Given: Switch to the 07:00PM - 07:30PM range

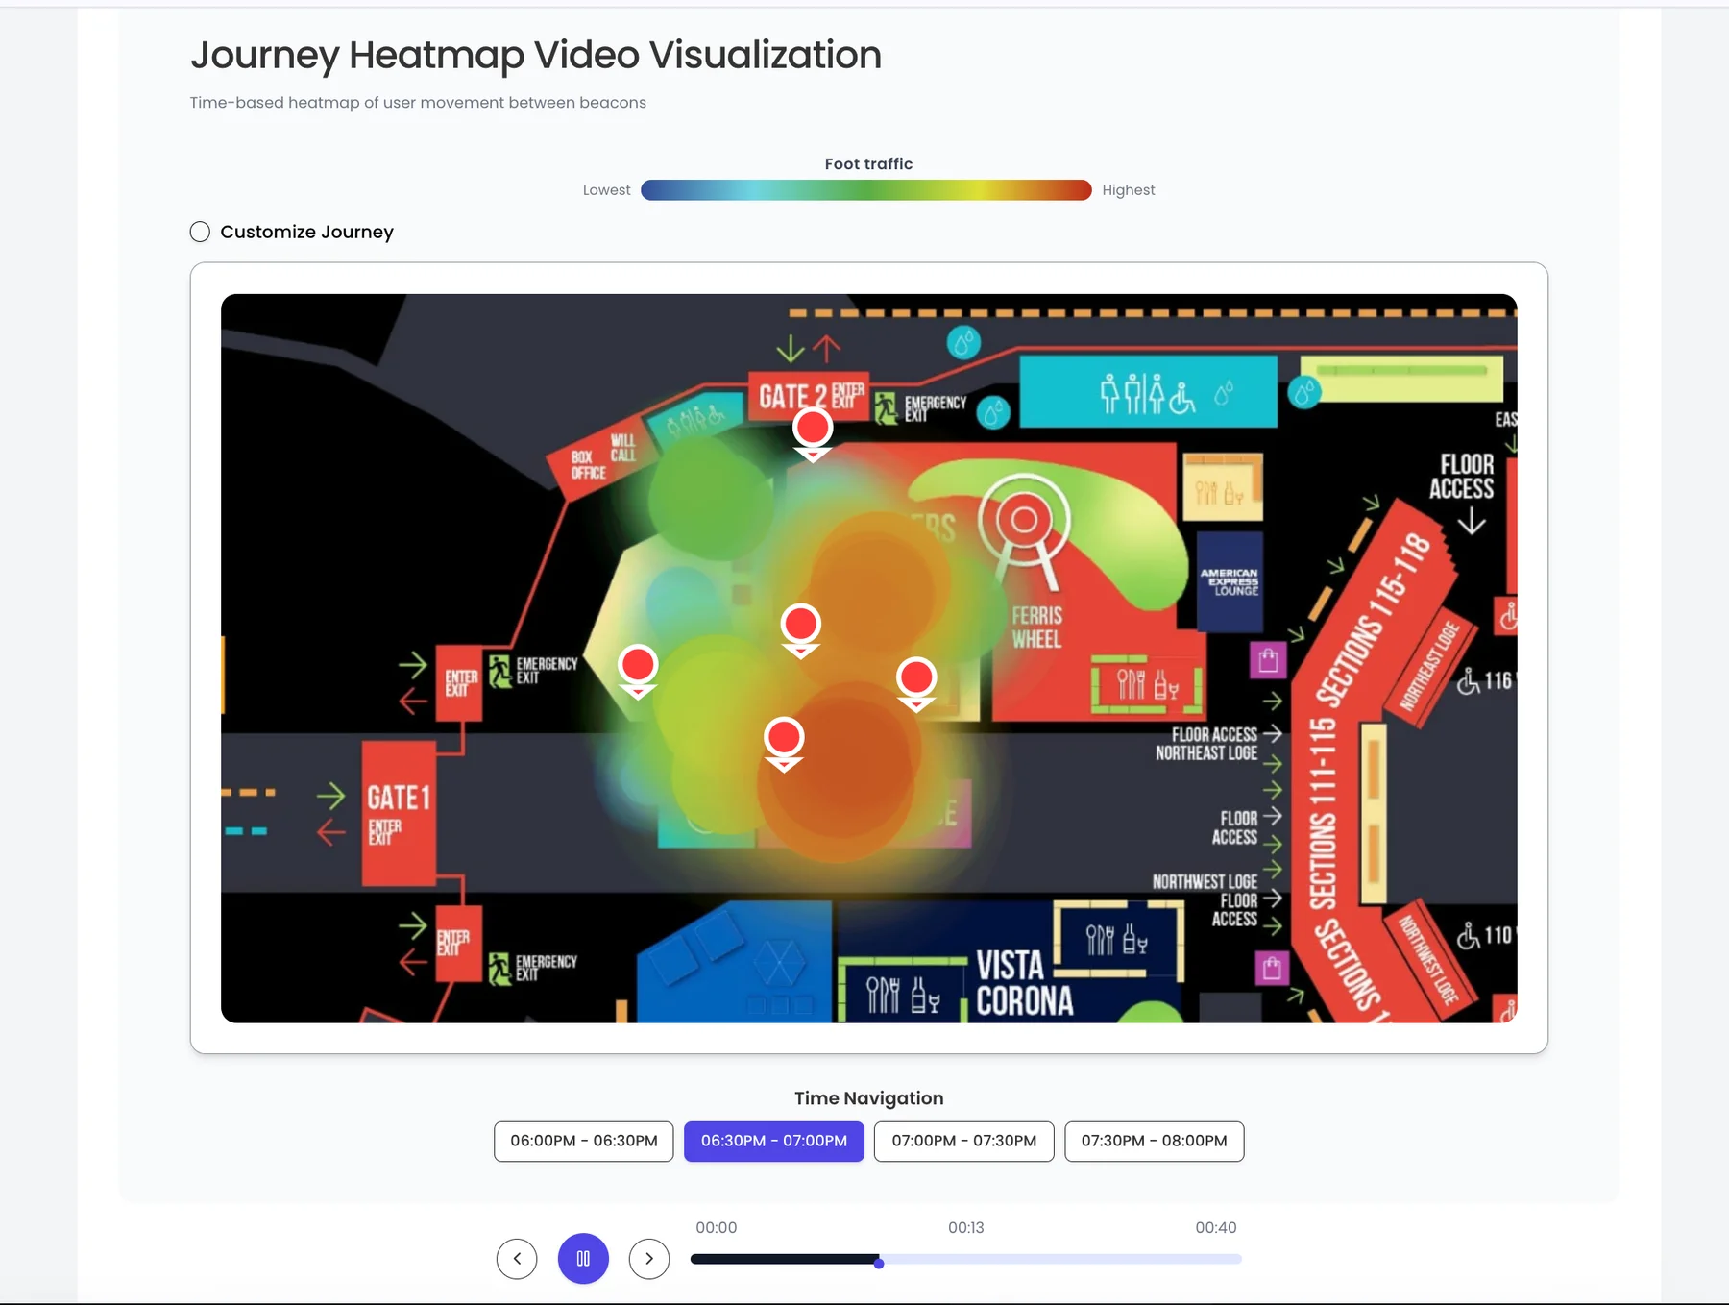Looking at the screenshot, I should pyautogui.click(x=964, y=1142).
